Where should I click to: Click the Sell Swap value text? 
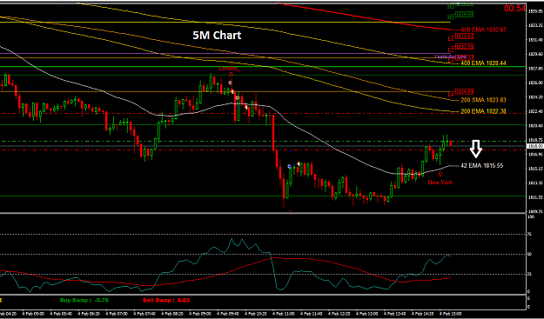[166, 300]
